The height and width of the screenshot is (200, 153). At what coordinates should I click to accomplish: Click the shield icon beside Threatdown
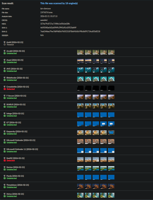[5, 185]
